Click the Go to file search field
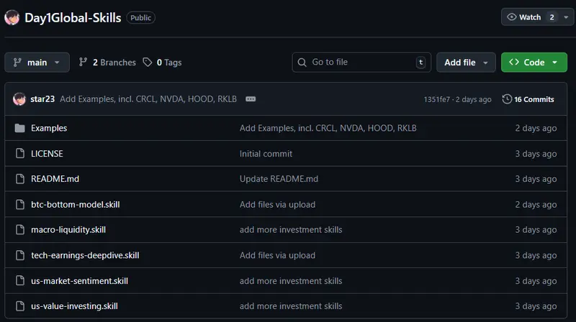This screenshot has width=576, height=322. pos(360,63)
